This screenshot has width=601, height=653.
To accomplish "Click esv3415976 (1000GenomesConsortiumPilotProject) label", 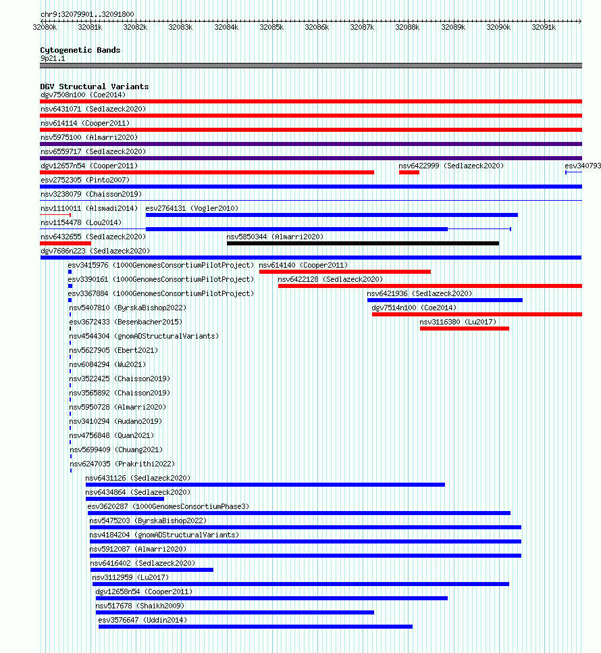I will point(161,265).
